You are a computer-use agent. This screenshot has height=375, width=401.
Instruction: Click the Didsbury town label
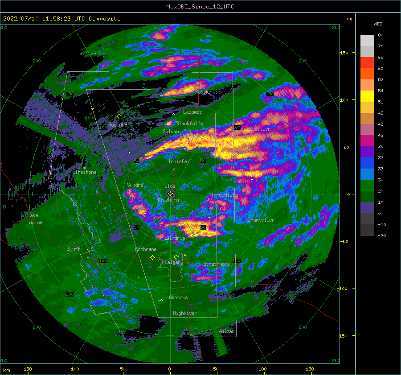[168, 200]
